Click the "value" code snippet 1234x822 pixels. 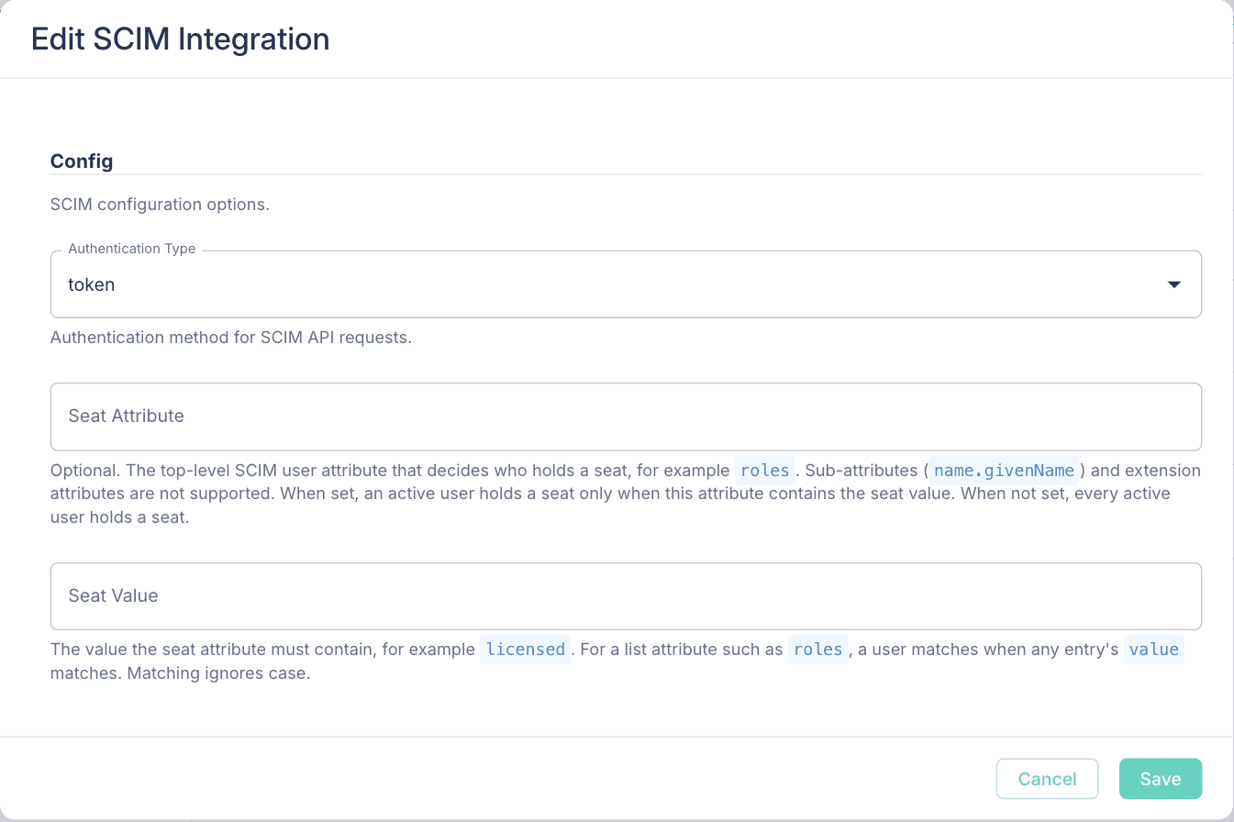(1154, 650)
